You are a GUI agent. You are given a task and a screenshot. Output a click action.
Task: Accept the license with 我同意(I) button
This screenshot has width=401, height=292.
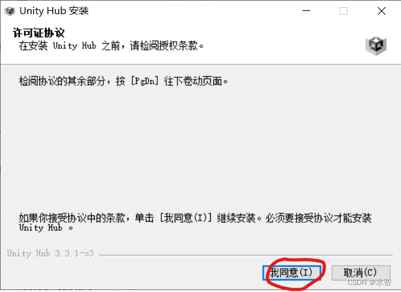(x=292, y=273)
